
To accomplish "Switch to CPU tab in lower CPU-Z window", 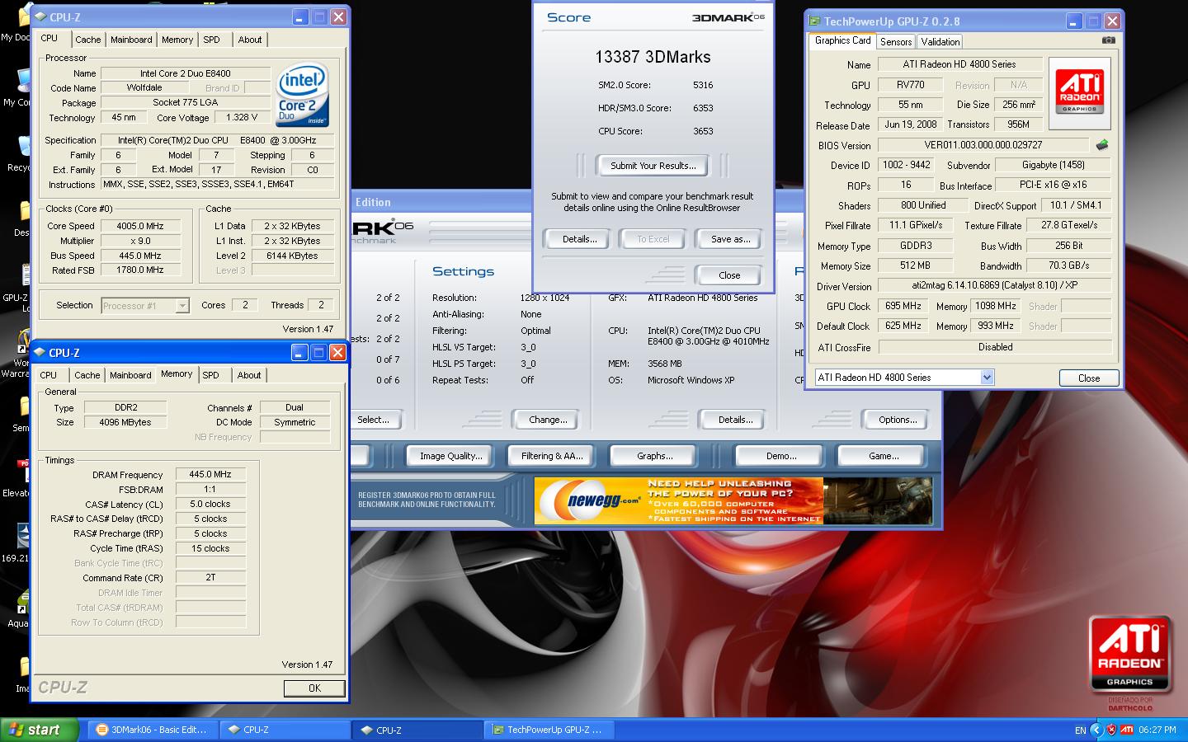I will pos(49,375).
